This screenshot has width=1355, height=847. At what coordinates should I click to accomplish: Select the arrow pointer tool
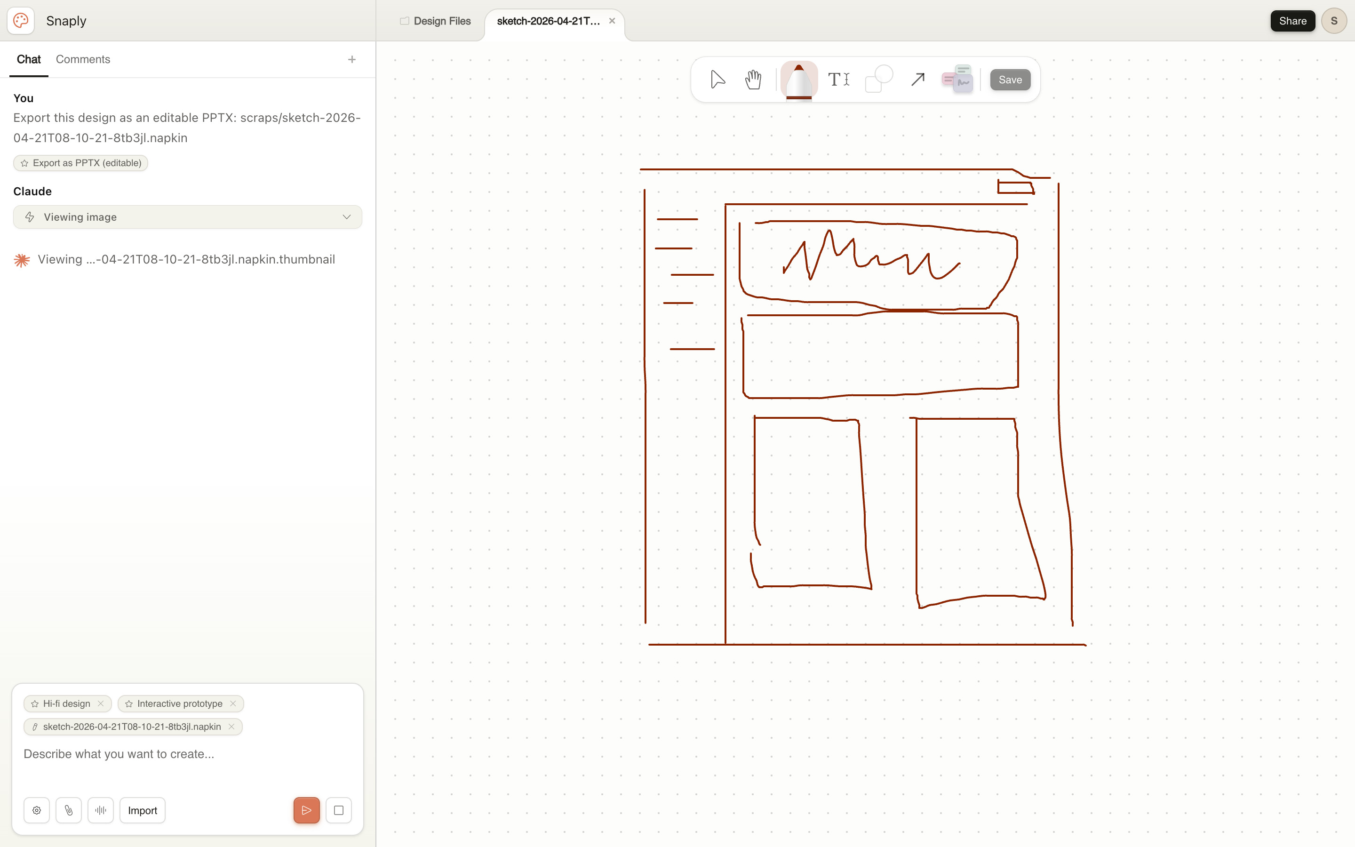tap(717, 80)
